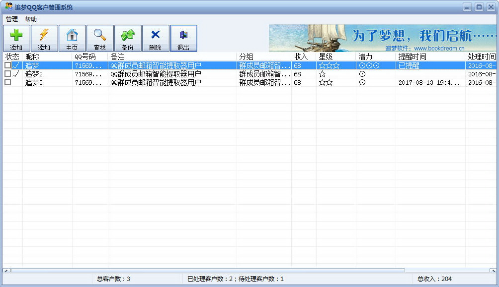Click the lightning bolt 添加 button
The height and width of the screenshot is (287, 499).
(45, 38)
